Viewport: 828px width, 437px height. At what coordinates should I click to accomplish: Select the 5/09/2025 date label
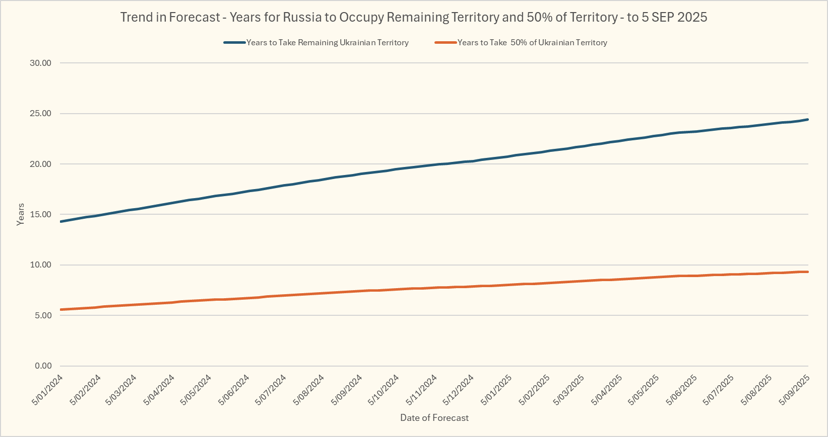click(794, 389)
